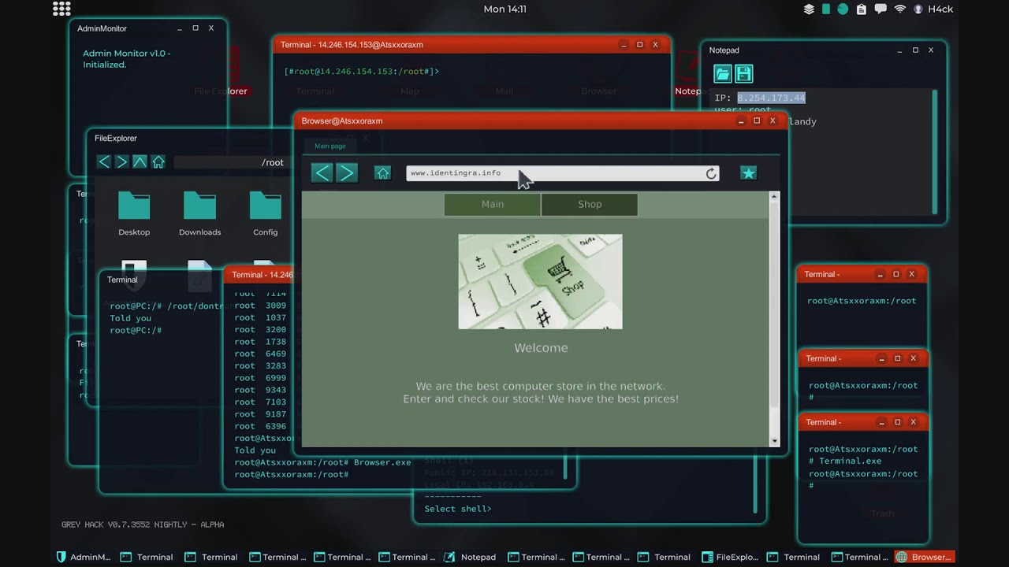The height and width of the screenshot is (567, 1009).
Task: Click the highlighted IP 8.254.173.44 in Notepad
Action: click(771, 98)
